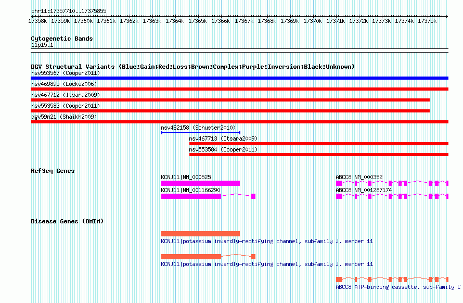Open the ABCC8|NM_001287174 gene label
This screenshot has height=303, width=463.
(x=364, y=190)
